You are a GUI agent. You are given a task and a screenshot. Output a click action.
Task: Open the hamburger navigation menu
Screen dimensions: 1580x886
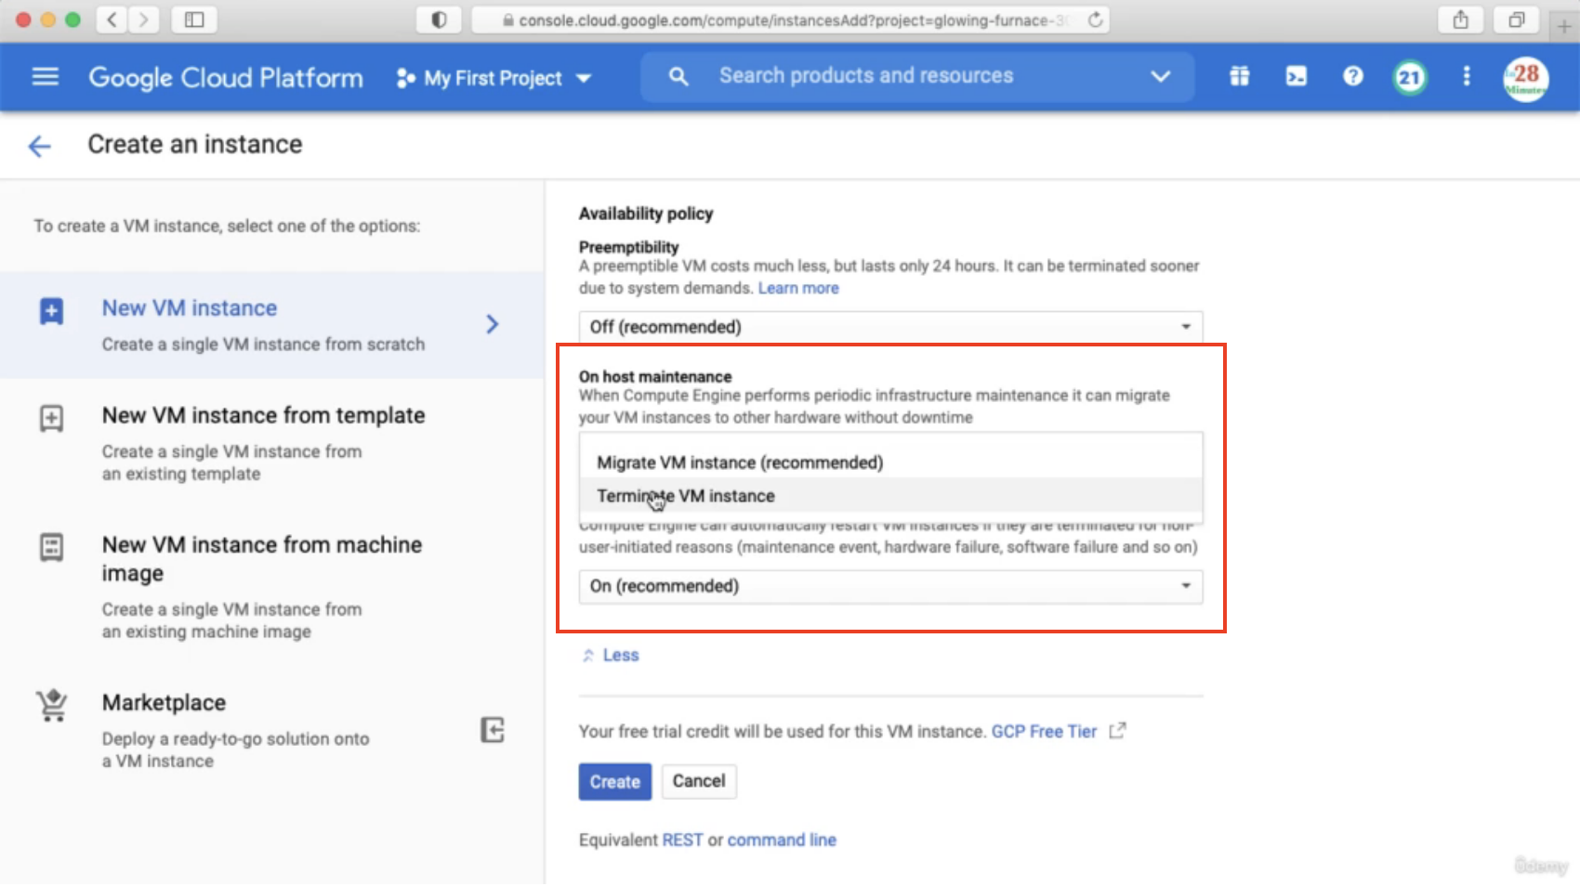click(x=45, y=77)
